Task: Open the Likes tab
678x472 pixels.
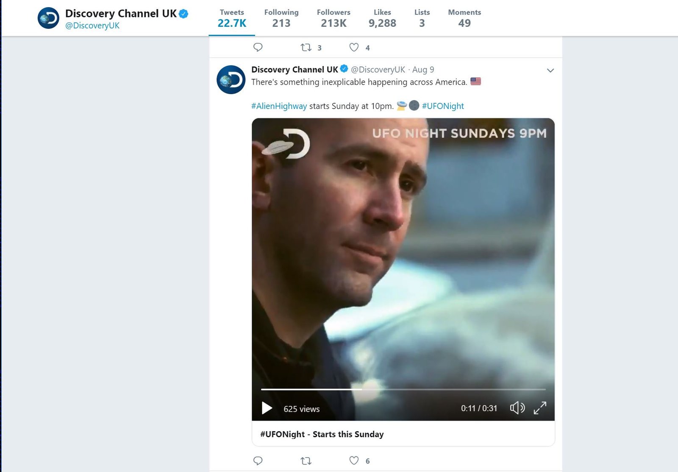Action: coord(382,18)
